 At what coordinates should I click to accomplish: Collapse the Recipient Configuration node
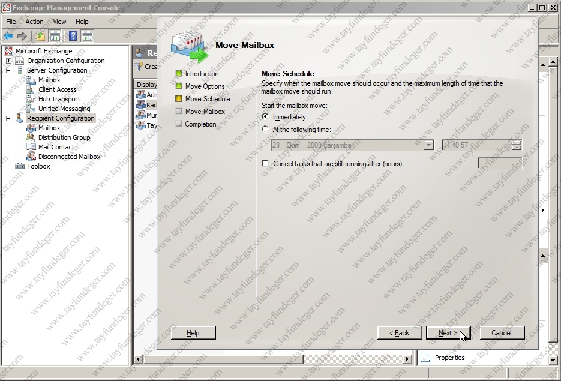coord(8,118)
